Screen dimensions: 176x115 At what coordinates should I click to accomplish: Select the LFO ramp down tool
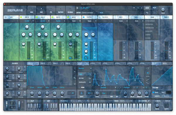click(x=148, y=83)
